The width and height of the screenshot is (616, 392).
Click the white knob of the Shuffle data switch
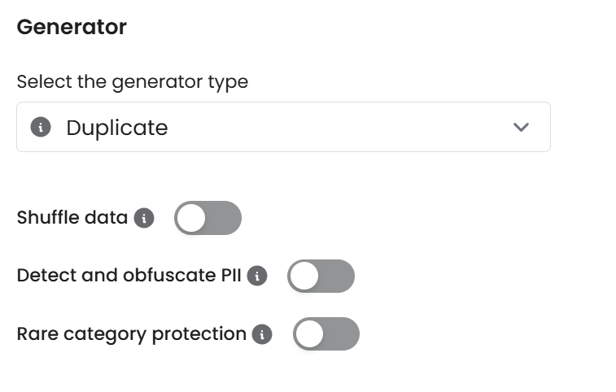192,218
